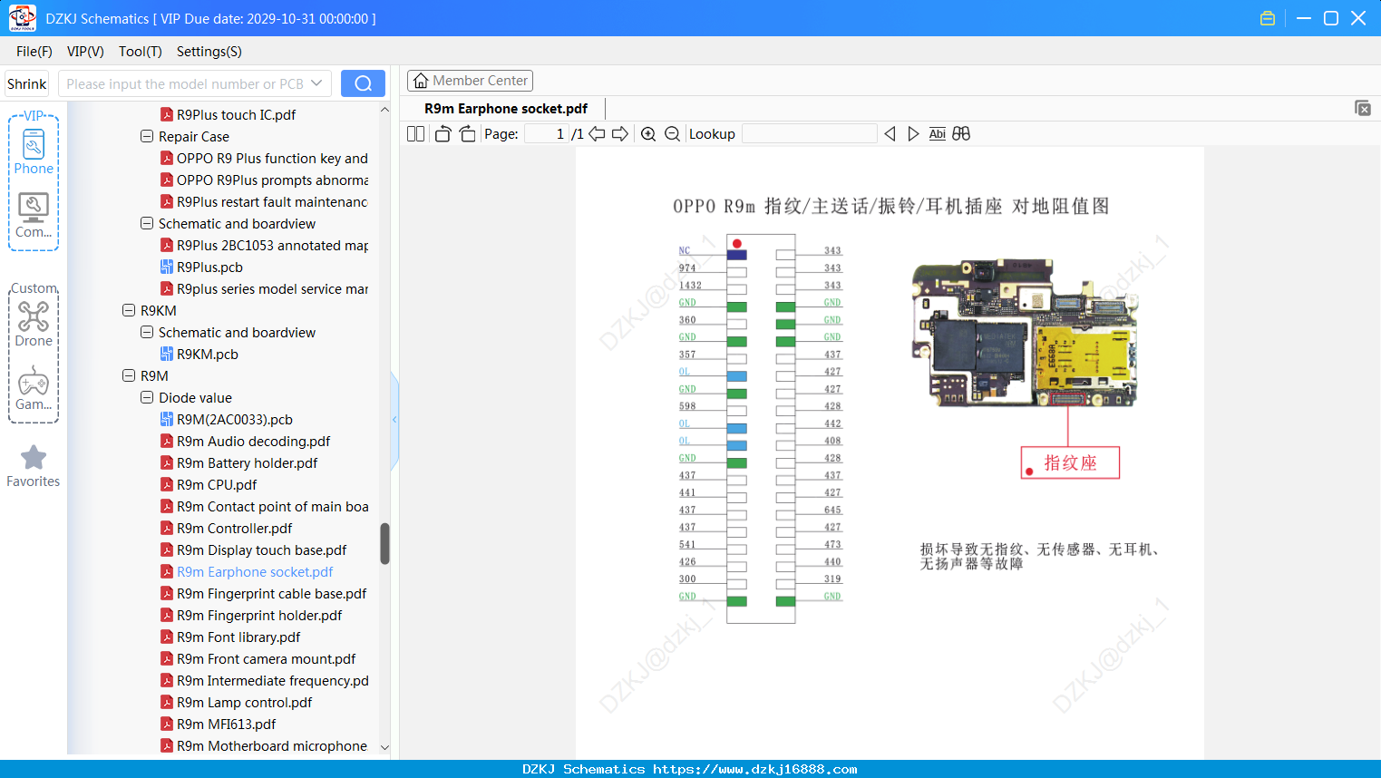This screenshot has height=778, width=1381.
Task: Rotate the page clockwise
Action: [x=467, y=134]
